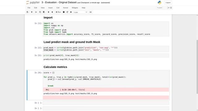Insert a cell below with plus icon
This screenshot has width=198, height=111.
32,12
